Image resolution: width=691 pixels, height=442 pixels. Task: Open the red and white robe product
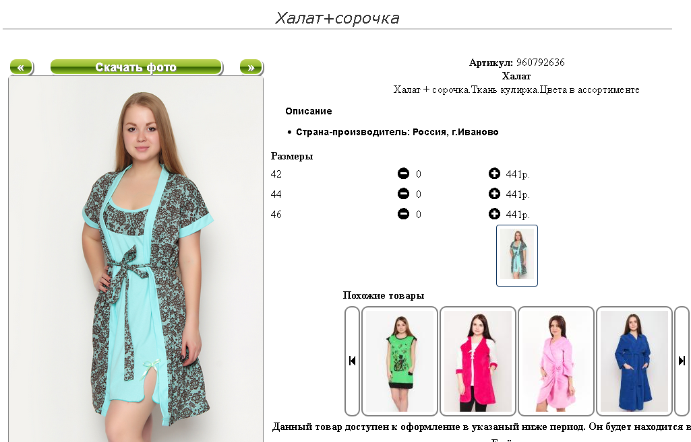click(x=478, y=361)
